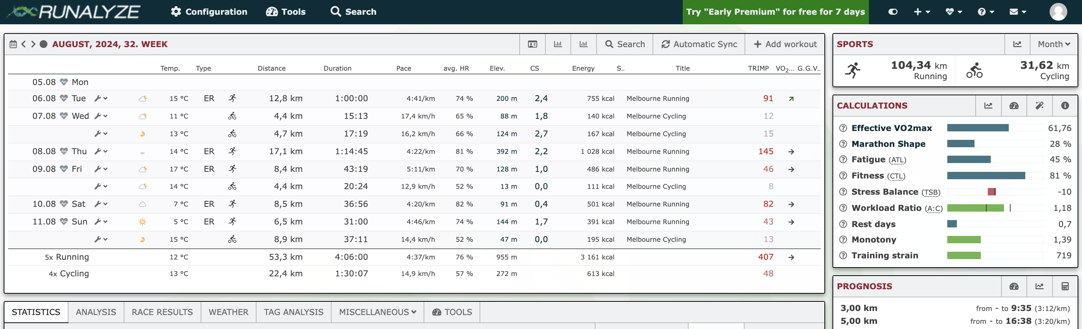Select the Tag Analysis tab
The height and width of the screenshot is (329, 1082).
[294, 312]
